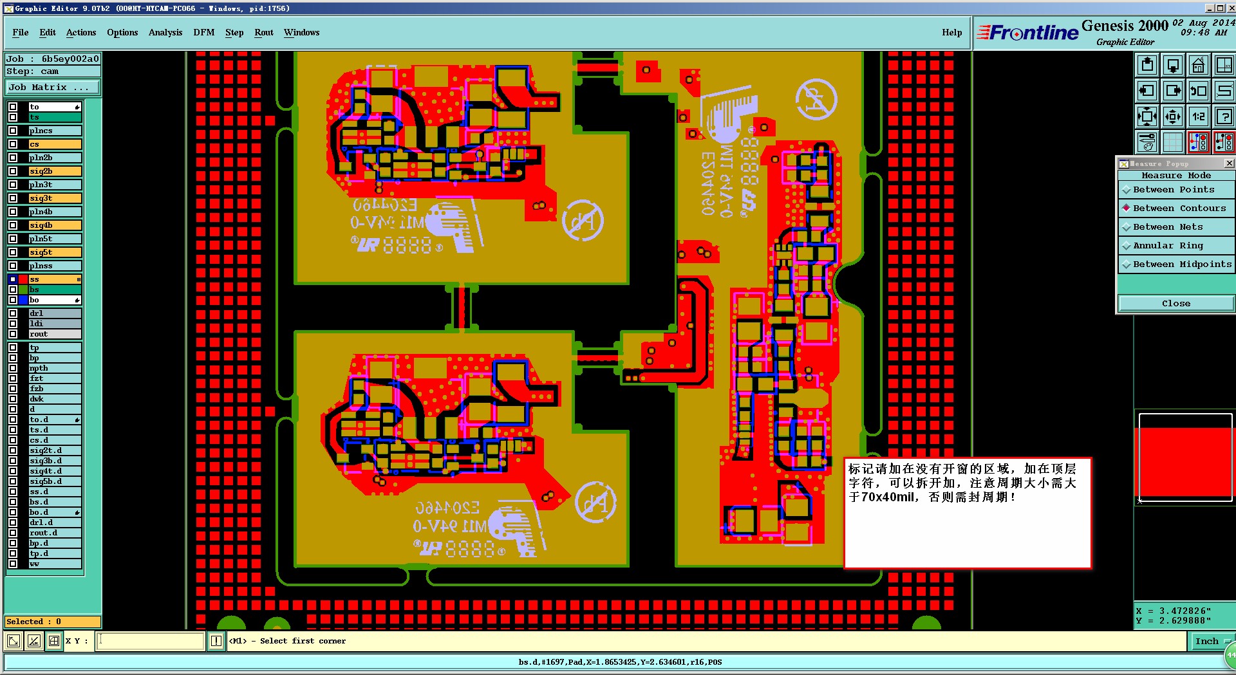Click the question mark query icon
Viewport: 1236px width, 675px height.
pyautogui.click(x=1224, y=116)
